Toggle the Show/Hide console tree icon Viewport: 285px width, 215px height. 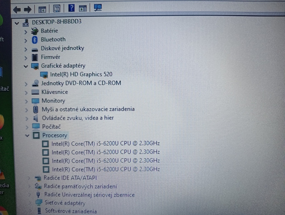coord(42,9)
